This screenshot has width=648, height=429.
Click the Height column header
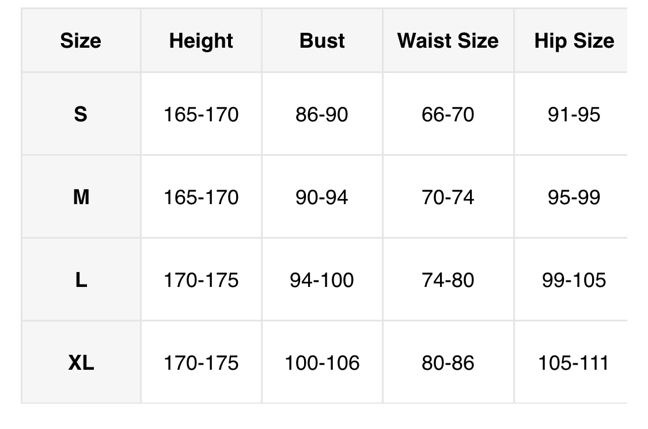201,41
